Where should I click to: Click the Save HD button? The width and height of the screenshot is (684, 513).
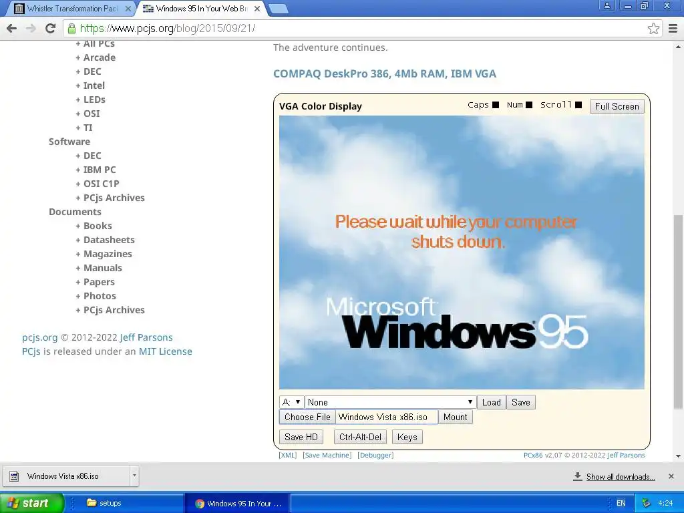[x=301, y=437]
